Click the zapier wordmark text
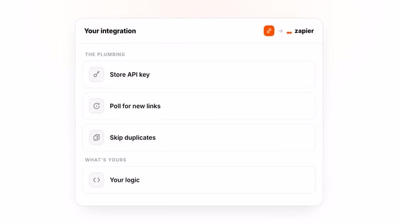Image resolution: width=398 pixels, height=224 pixels. 304,31
